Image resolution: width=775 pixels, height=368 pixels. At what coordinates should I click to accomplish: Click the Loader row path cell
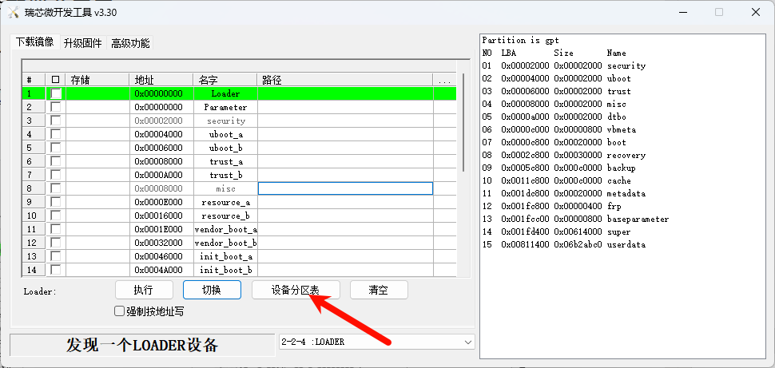click(x=345, y=93)
